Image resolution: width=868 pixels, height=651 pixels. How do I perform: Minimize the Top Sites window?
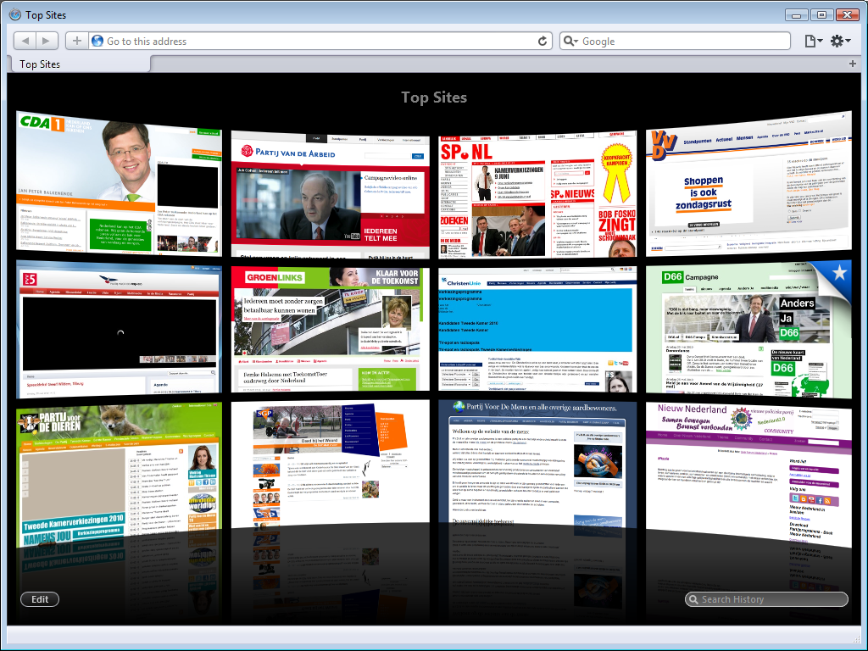pos(796,15)
